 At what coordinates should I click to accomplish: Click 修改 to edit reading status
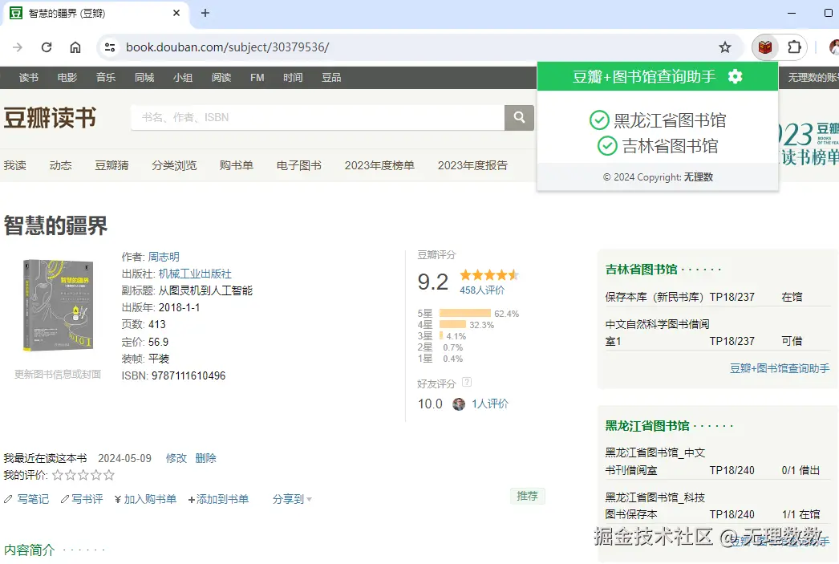pos(176,458)
